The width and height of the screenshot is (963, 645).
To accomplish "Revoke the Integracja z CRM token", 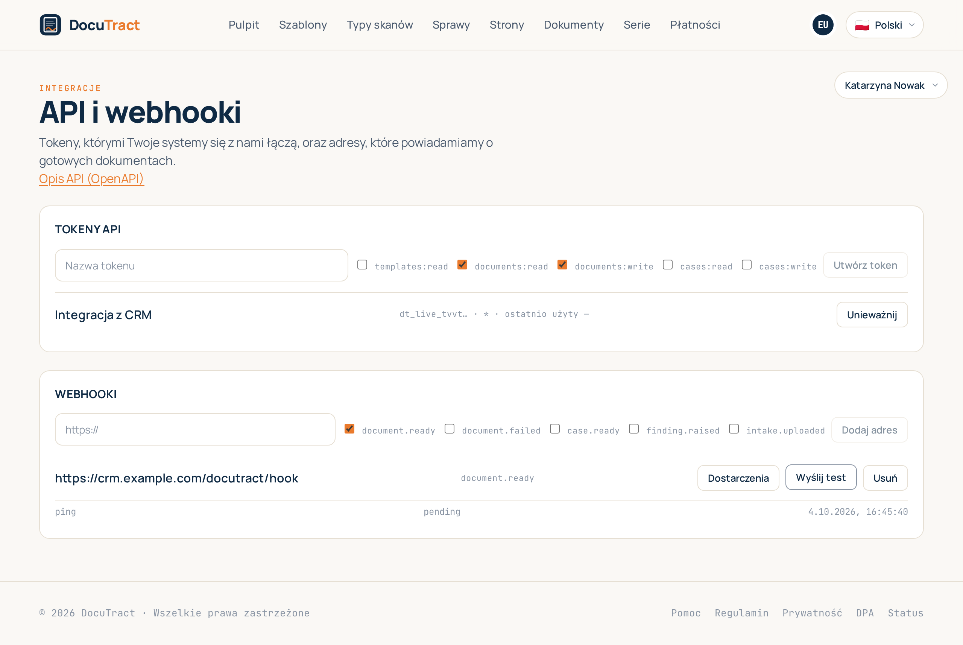I will click(x=872, y=315).
